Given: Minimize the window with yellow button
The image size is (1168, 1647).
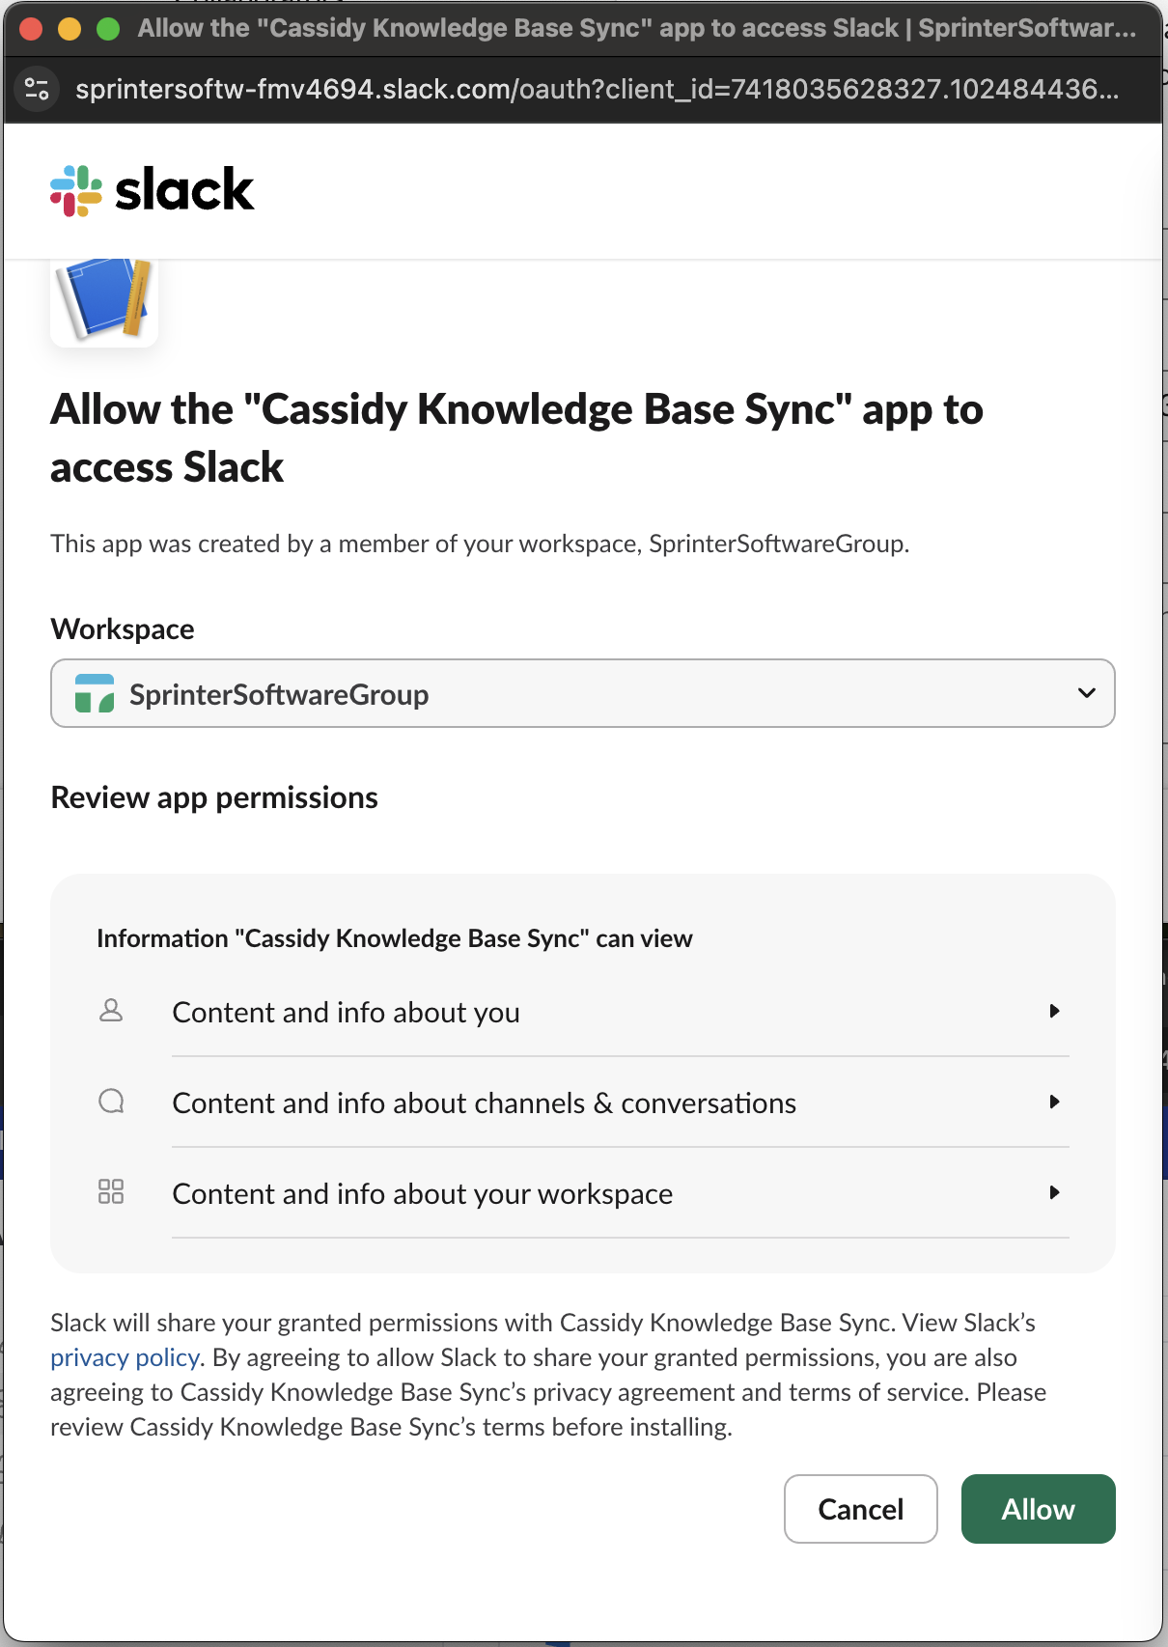Looking at the screenshot, I should pyautogui.click(x=70, y=29).
